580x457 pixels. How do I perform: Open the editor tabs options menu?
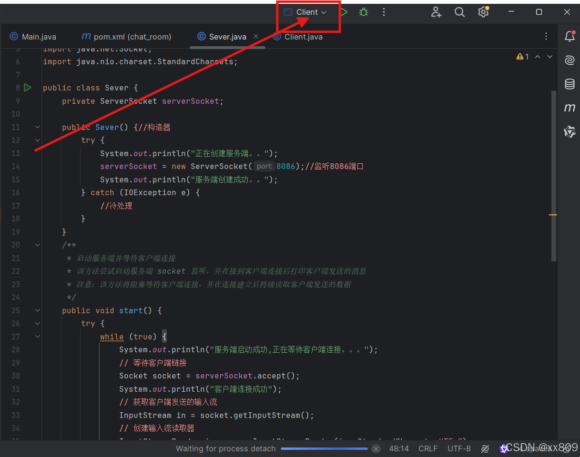[546, 36]
